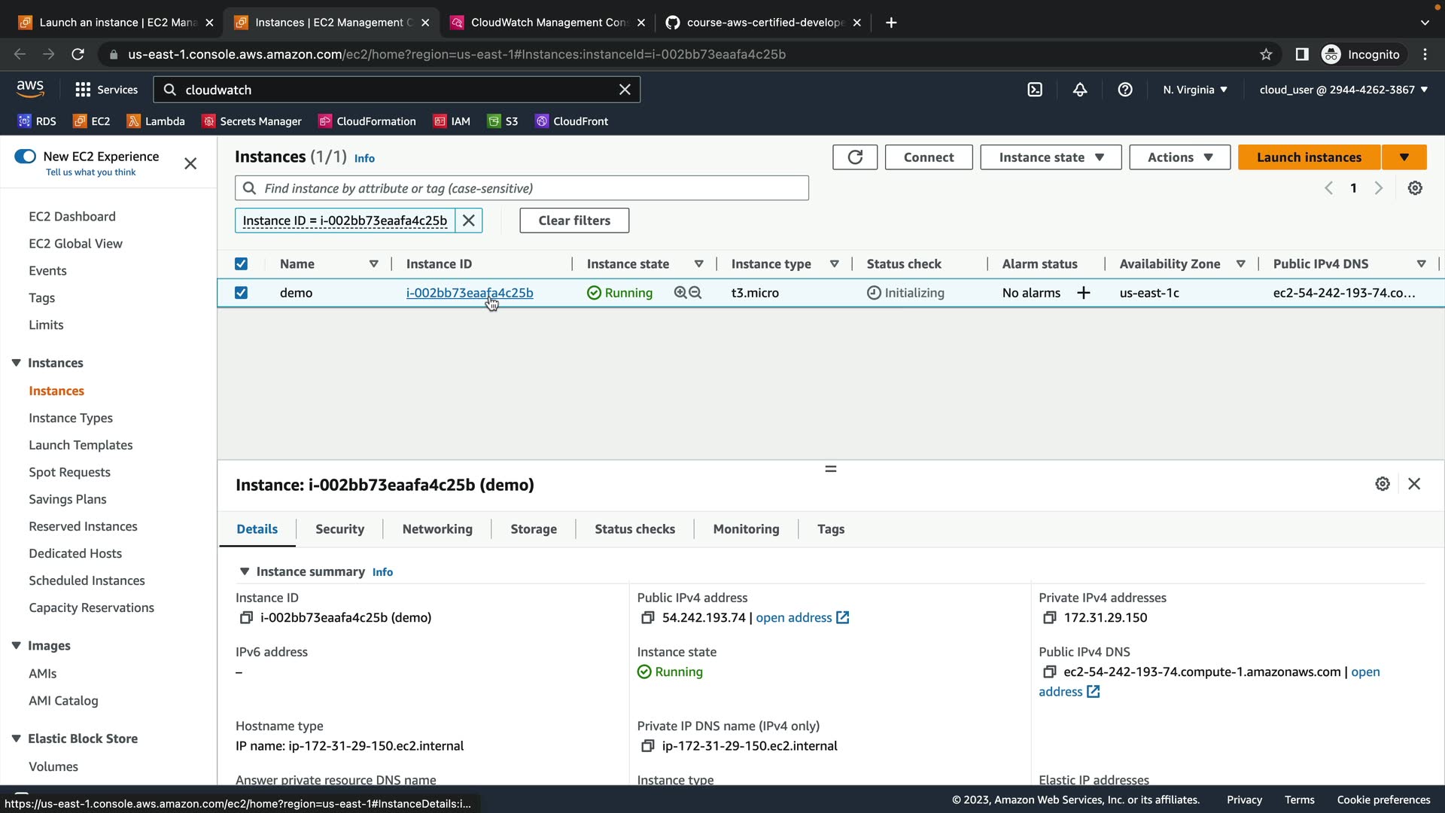Viewport: 1445px width, 813px height.
Task: Toggle the select-all header checkbox
Action: click(241, 264)
